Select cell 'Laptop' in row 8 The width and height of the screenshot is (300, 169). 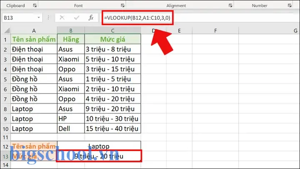coord(34,109)
